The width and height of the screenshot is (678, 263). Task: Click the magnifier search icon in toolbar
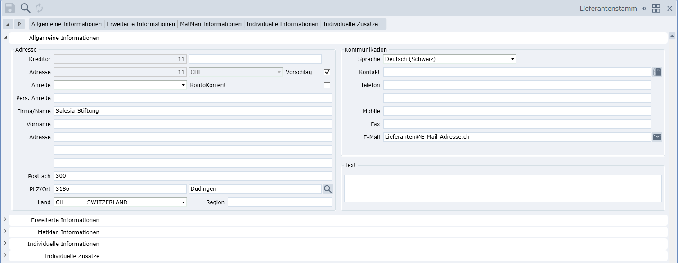(26, 8)
